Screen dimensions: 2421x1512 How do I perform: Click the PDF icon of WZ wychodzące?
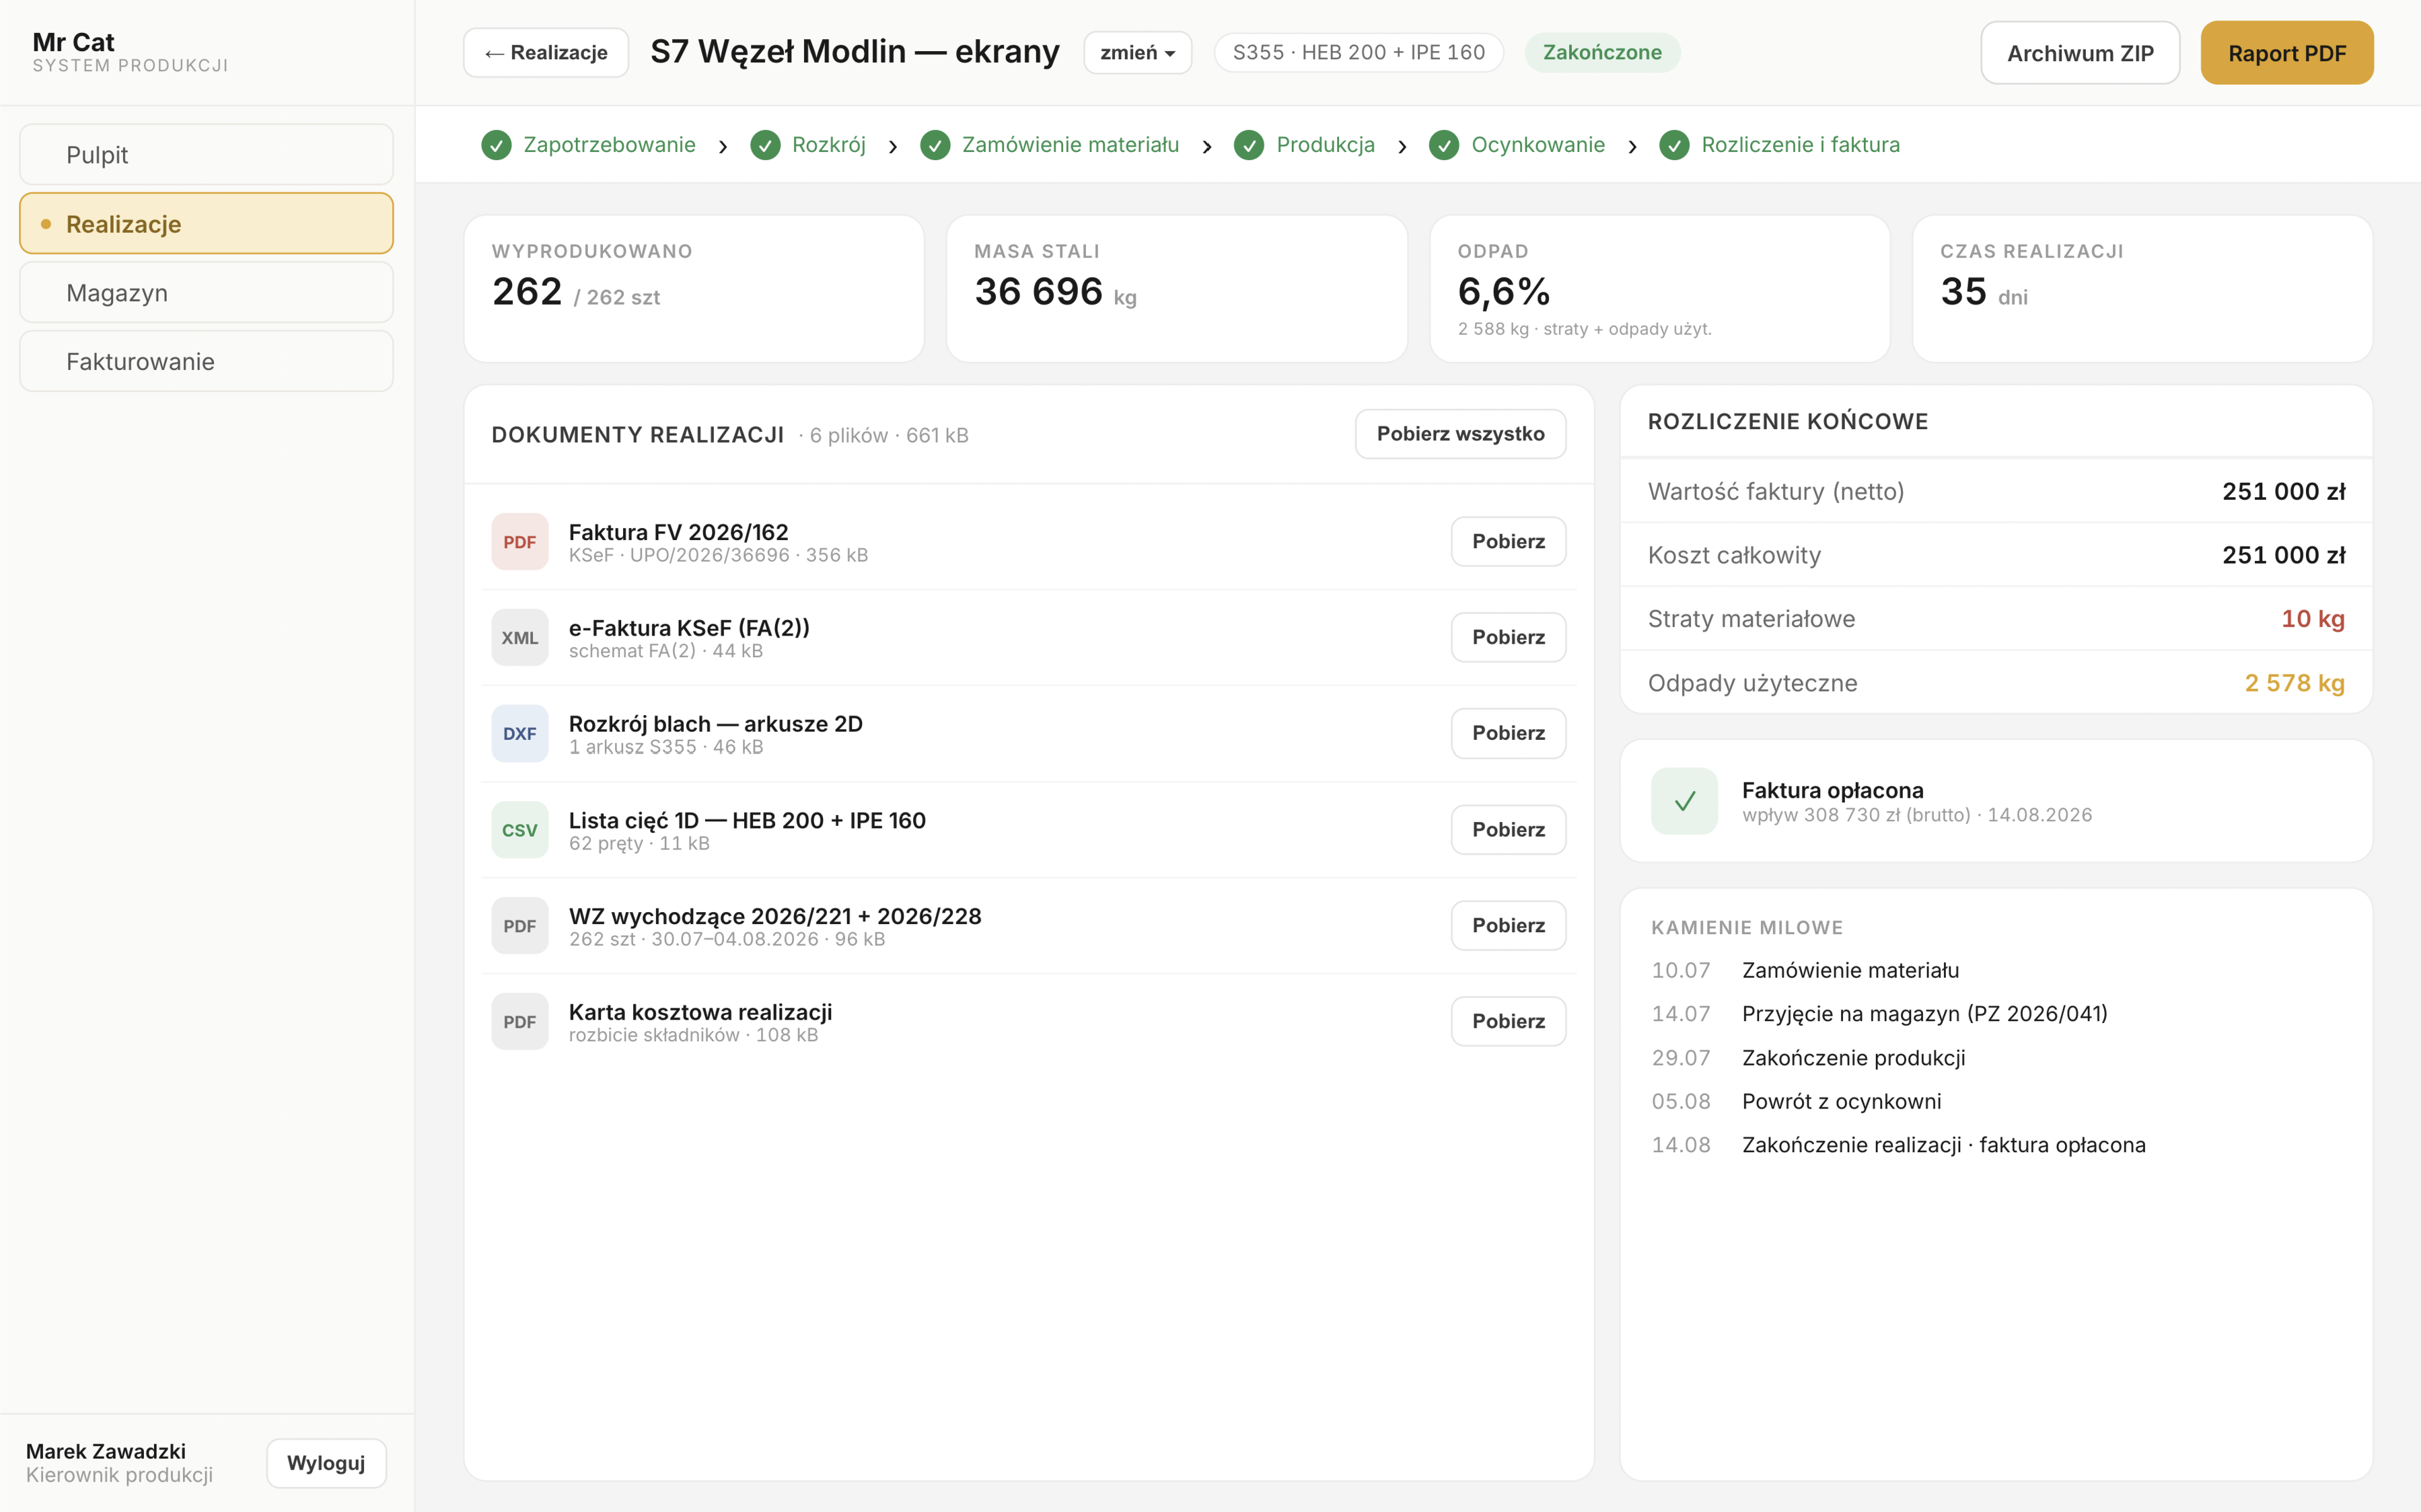click(x=519, y=925)
